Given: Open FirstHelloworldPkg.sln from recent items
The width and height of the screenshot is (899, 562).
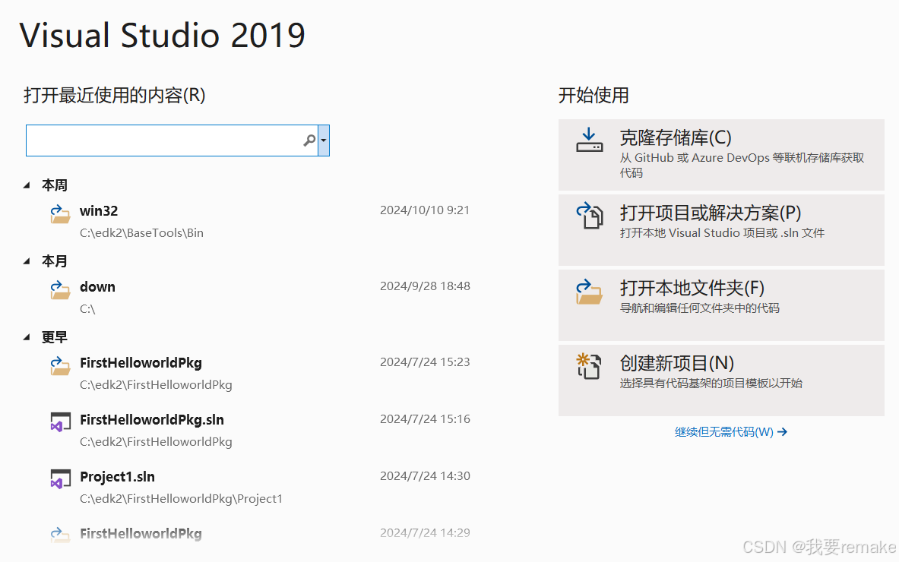Looking at the screenshot, I should [151, 419].
